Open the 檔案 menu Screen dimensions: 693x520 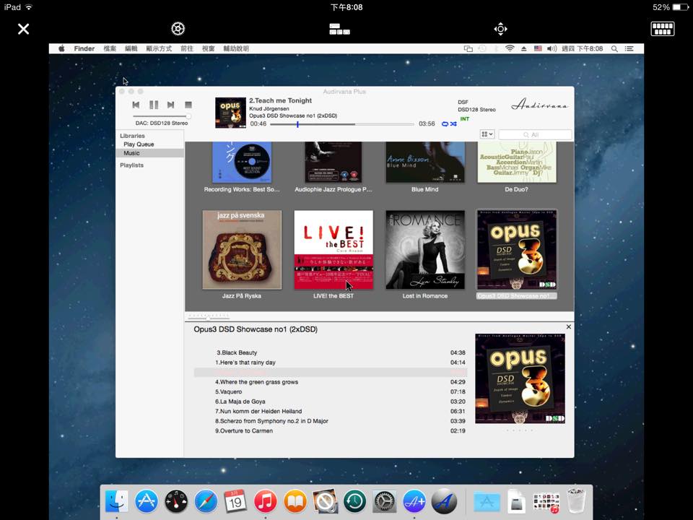[x=110, y=48]
